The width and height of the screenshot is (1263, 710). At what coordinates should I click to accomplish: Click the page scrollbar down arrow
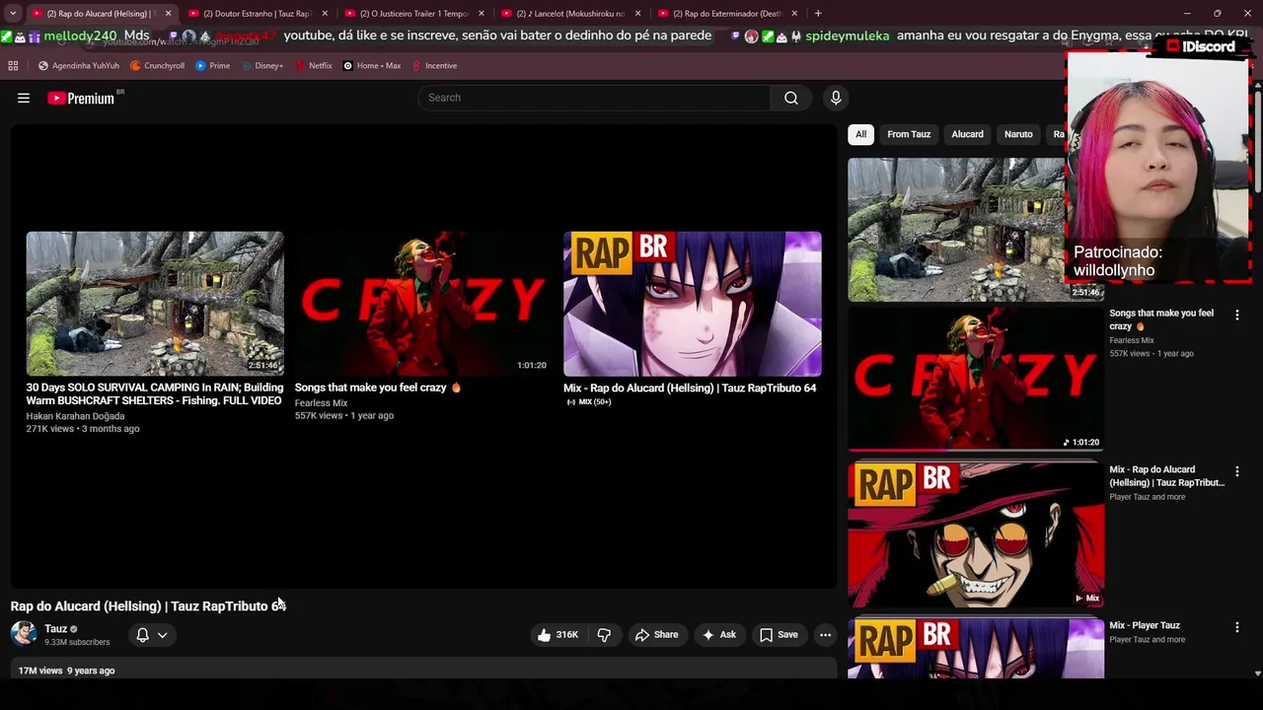point(1257,674)
